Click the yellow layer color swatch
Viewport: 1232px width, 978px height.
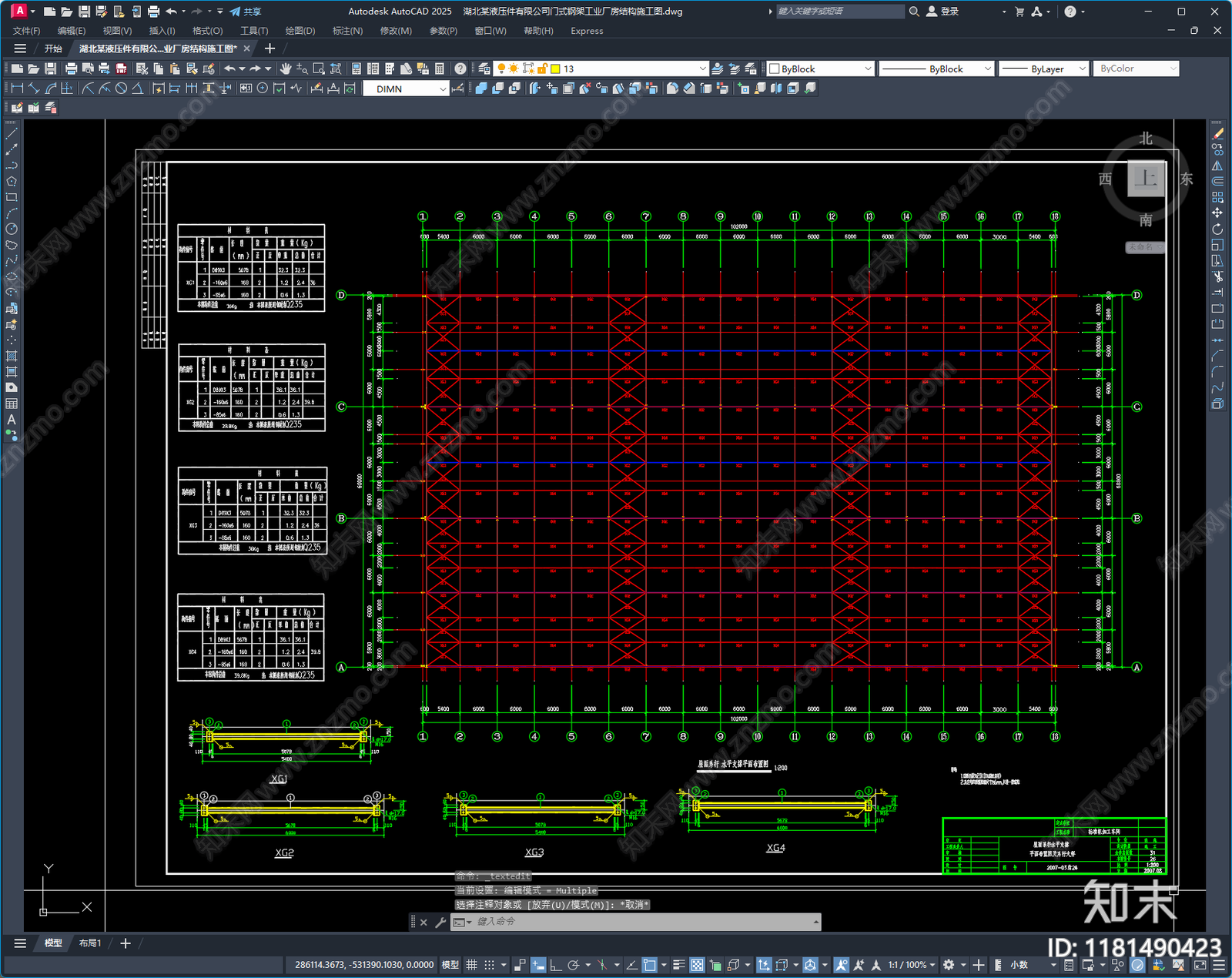(x=554, y=69)
